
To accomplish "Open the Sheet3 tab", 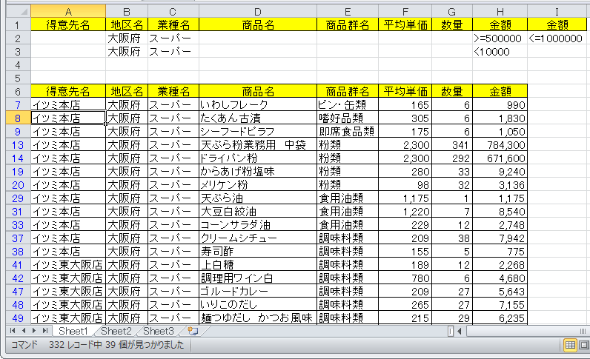I will [159, 331].
